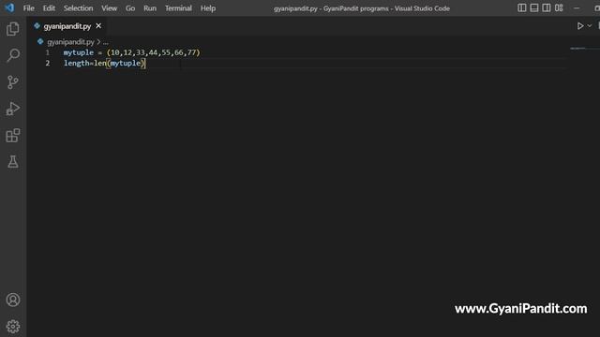Click the breadcrumb ellipsis symbol

(x=105, y=42)
